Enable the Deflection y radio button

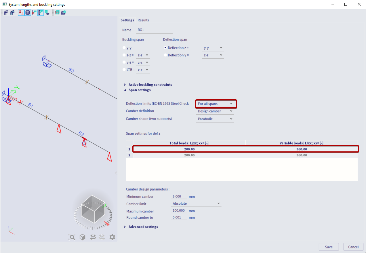coord(165,55)
